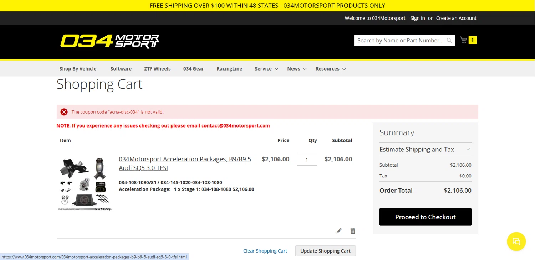Click the Subtotal column header
Screen dimensions: 535x260
[x=342, y=140]
